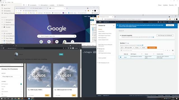Open Task View on the Windows taskbar
179x100 pixels.
(8, 99)
